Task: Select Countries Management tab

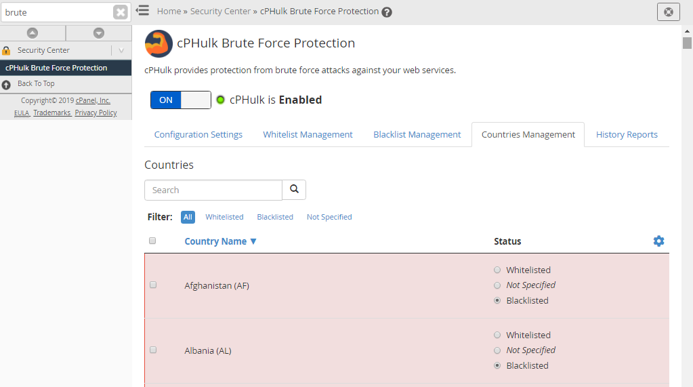Action: pyautogui.click(x=528, y=134)
